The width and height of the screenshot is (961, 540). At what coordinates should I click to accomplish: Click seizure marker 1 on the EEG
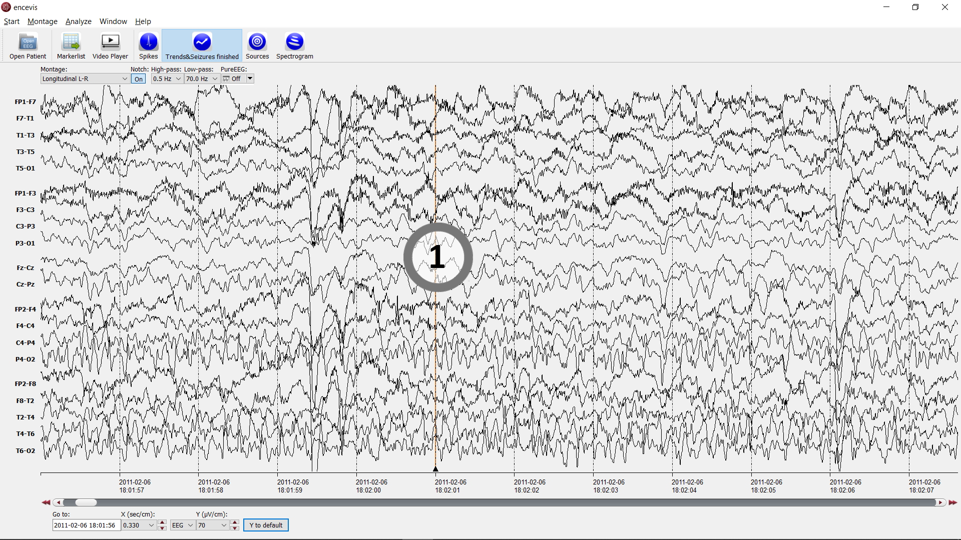click(x=437, y=256)
